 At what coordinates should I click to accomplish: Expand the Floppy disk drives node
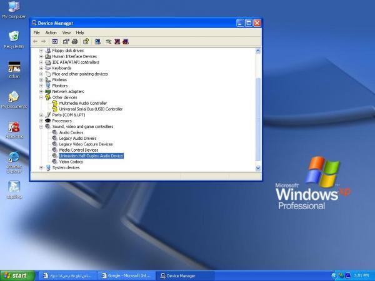[x=41, y=51]
